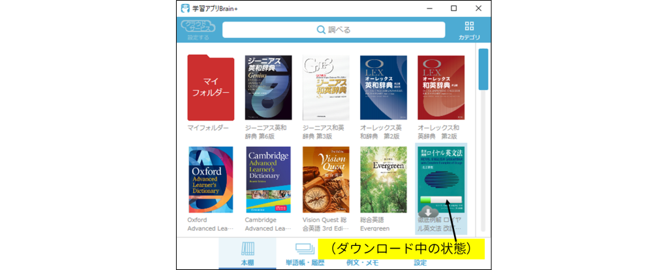Open the Vision Quest 総合英語 cover
The height and width of the screenshot is (270, 668).
click(x=326, y=180)
